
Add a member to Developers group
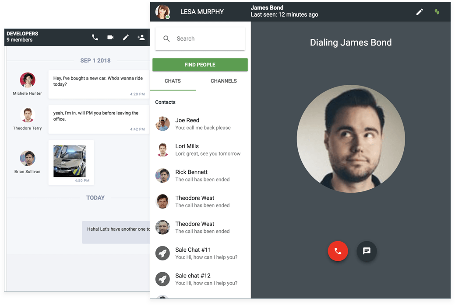click(141, 38)
